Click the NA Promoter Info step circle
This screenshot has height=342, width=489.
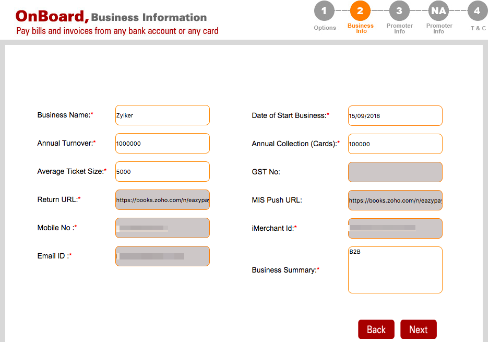(438, 10)
